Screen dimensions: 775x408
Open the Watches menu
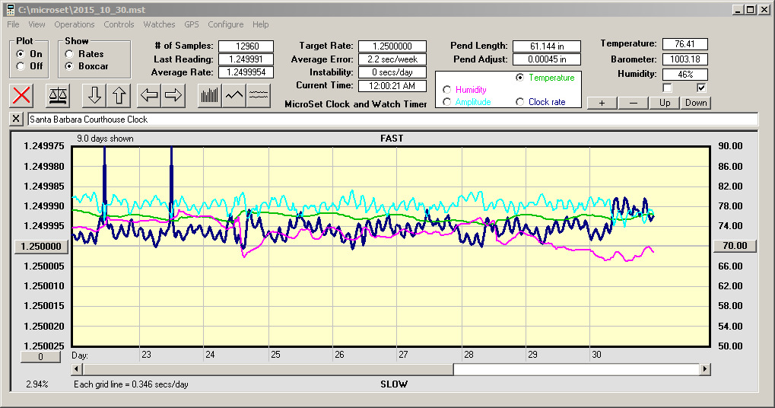(159, 24)
